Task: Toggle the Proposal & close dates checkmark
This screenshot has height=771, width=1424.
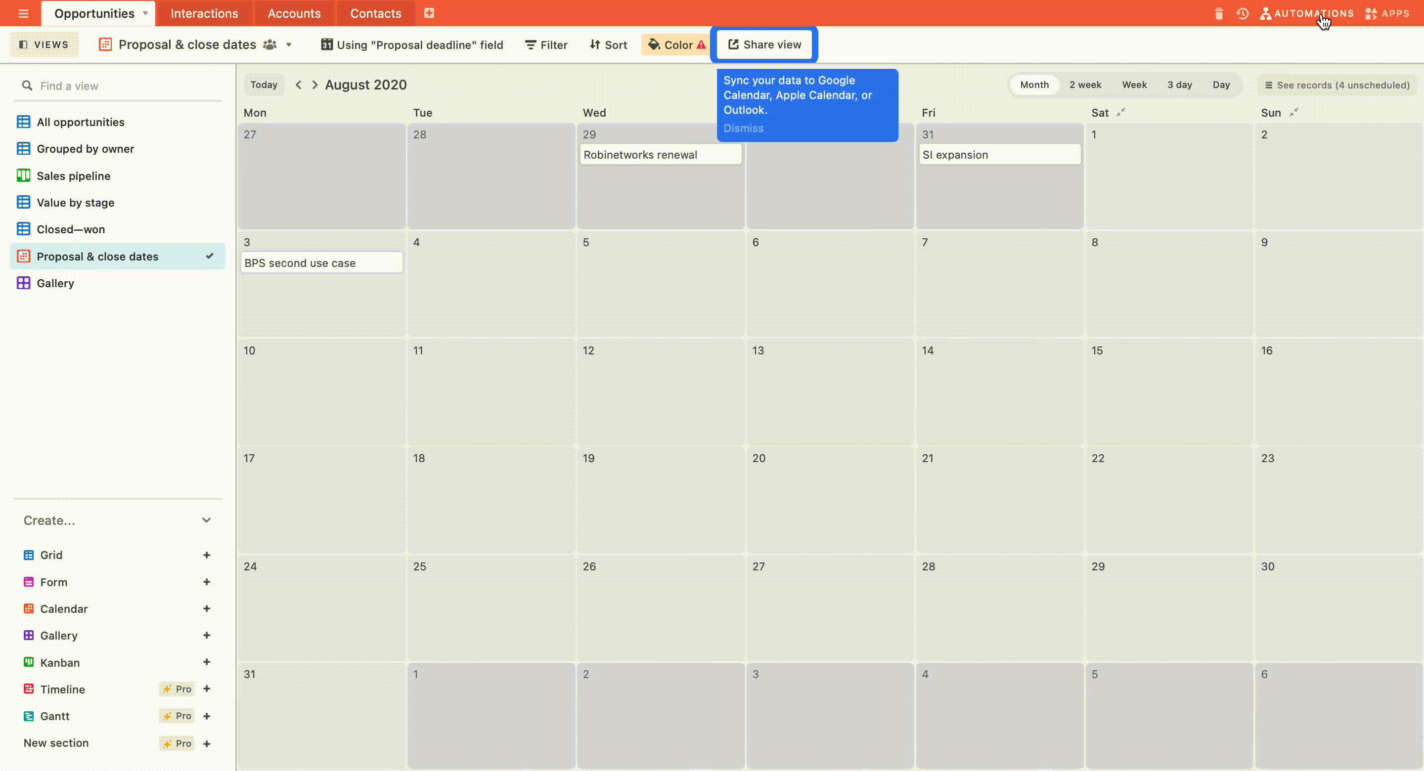Action: tap(210, 257)
